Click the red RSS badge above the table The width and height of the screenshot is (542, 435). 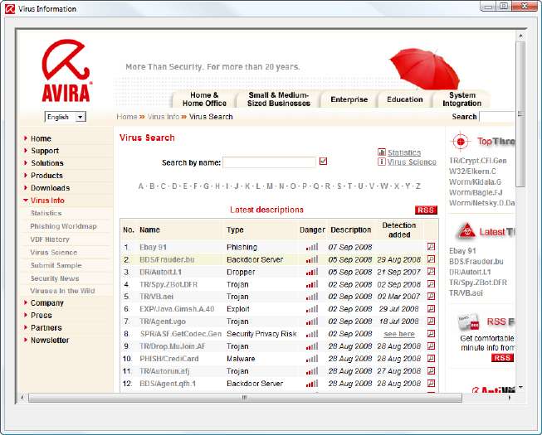pyautogui.click(x=426, y=210)
